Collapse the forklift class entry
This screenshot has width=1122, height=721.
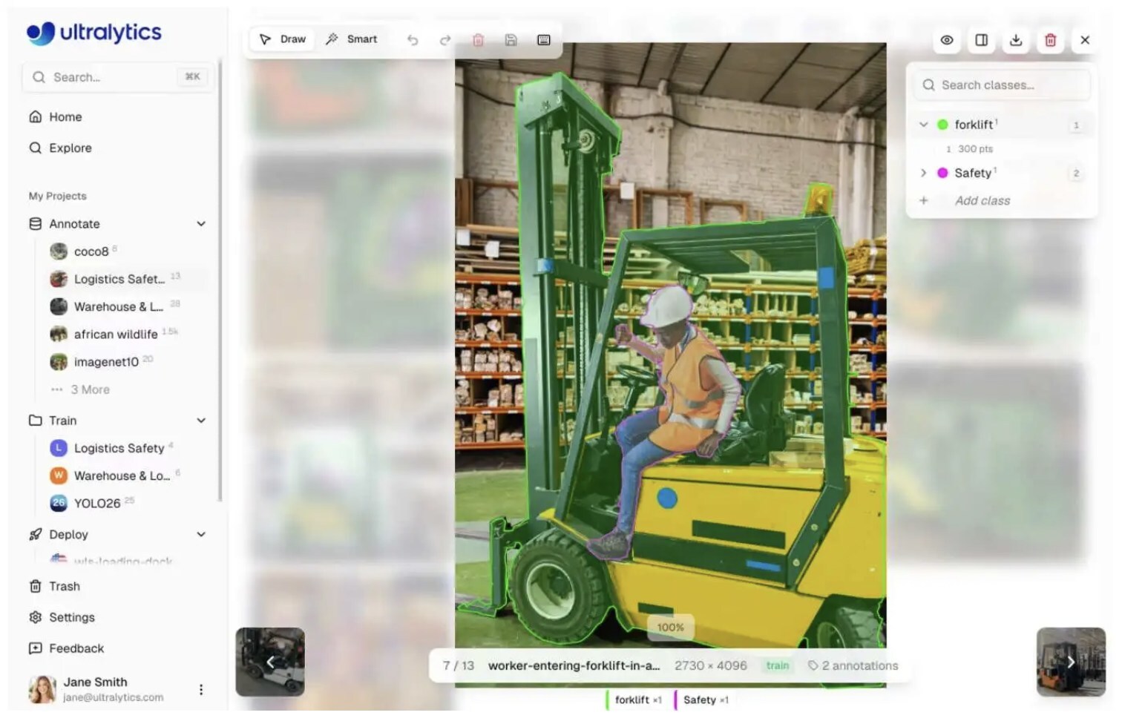tap(923, 124)
